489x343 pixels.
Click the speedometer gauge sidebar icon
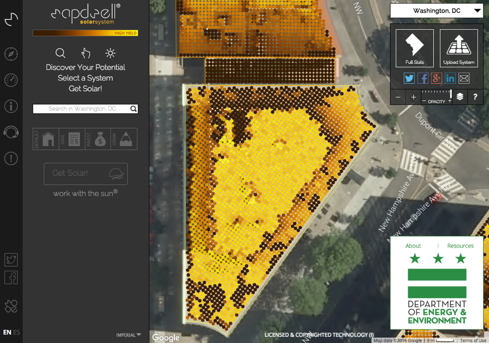pyautogui.click(x=11, y=80)
